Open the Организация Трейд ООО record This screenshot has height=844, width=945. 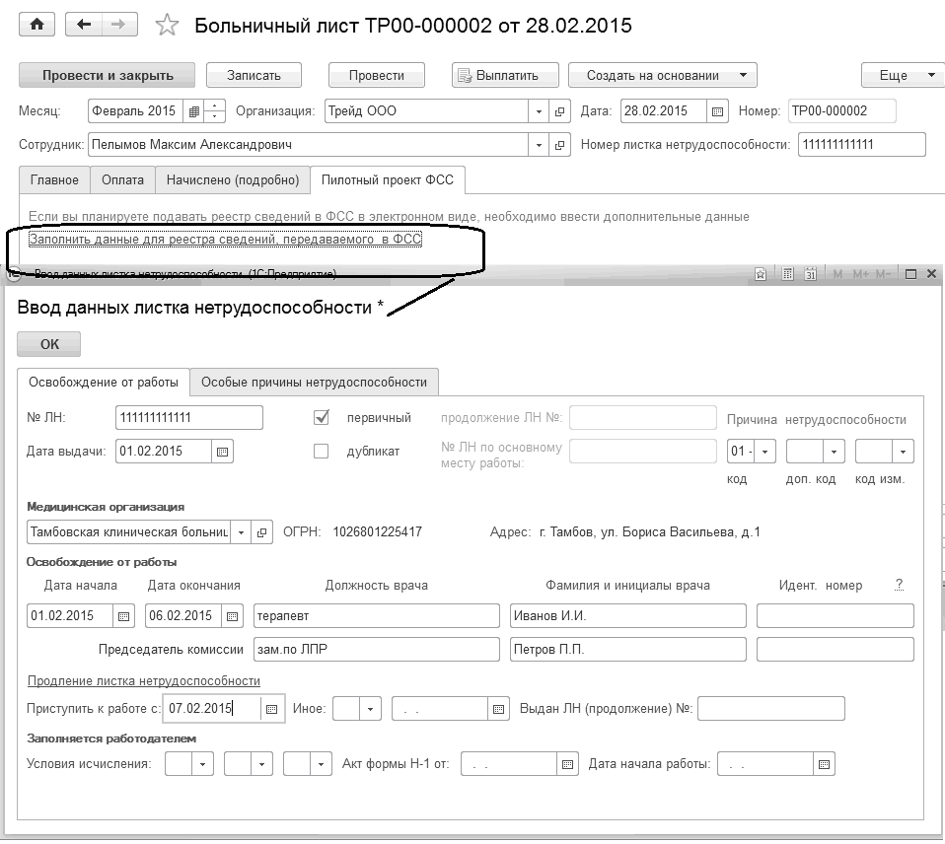559,111
